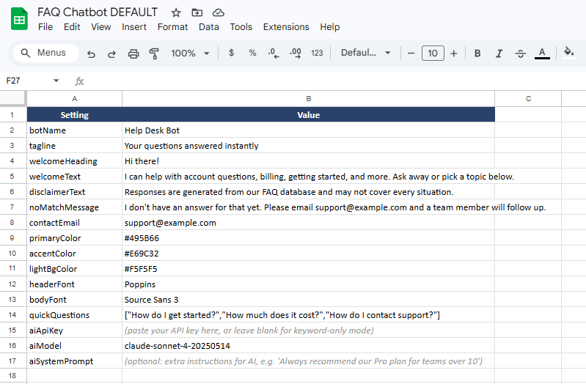Star this FAQ Chatbot document
This screenshot has width=586, height=384.
176,12
